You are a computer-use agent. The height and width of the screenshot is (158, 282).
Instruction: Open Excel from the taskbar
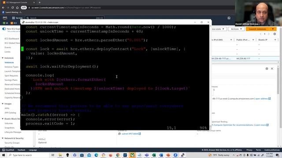click(x=154, y=155)
